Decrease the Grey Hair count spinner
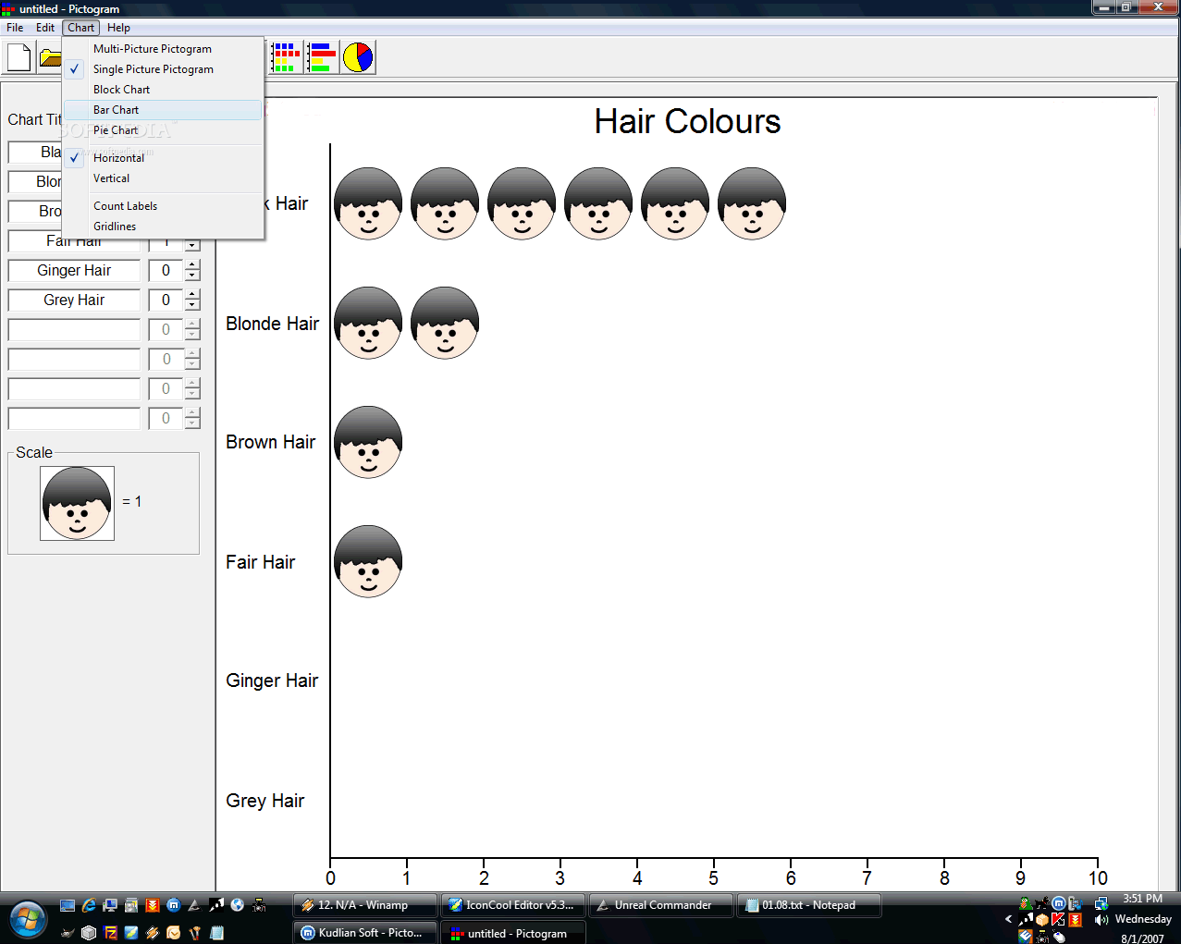Image resolution: width=1181 pixels, height=944 pixels. [192, 306]
